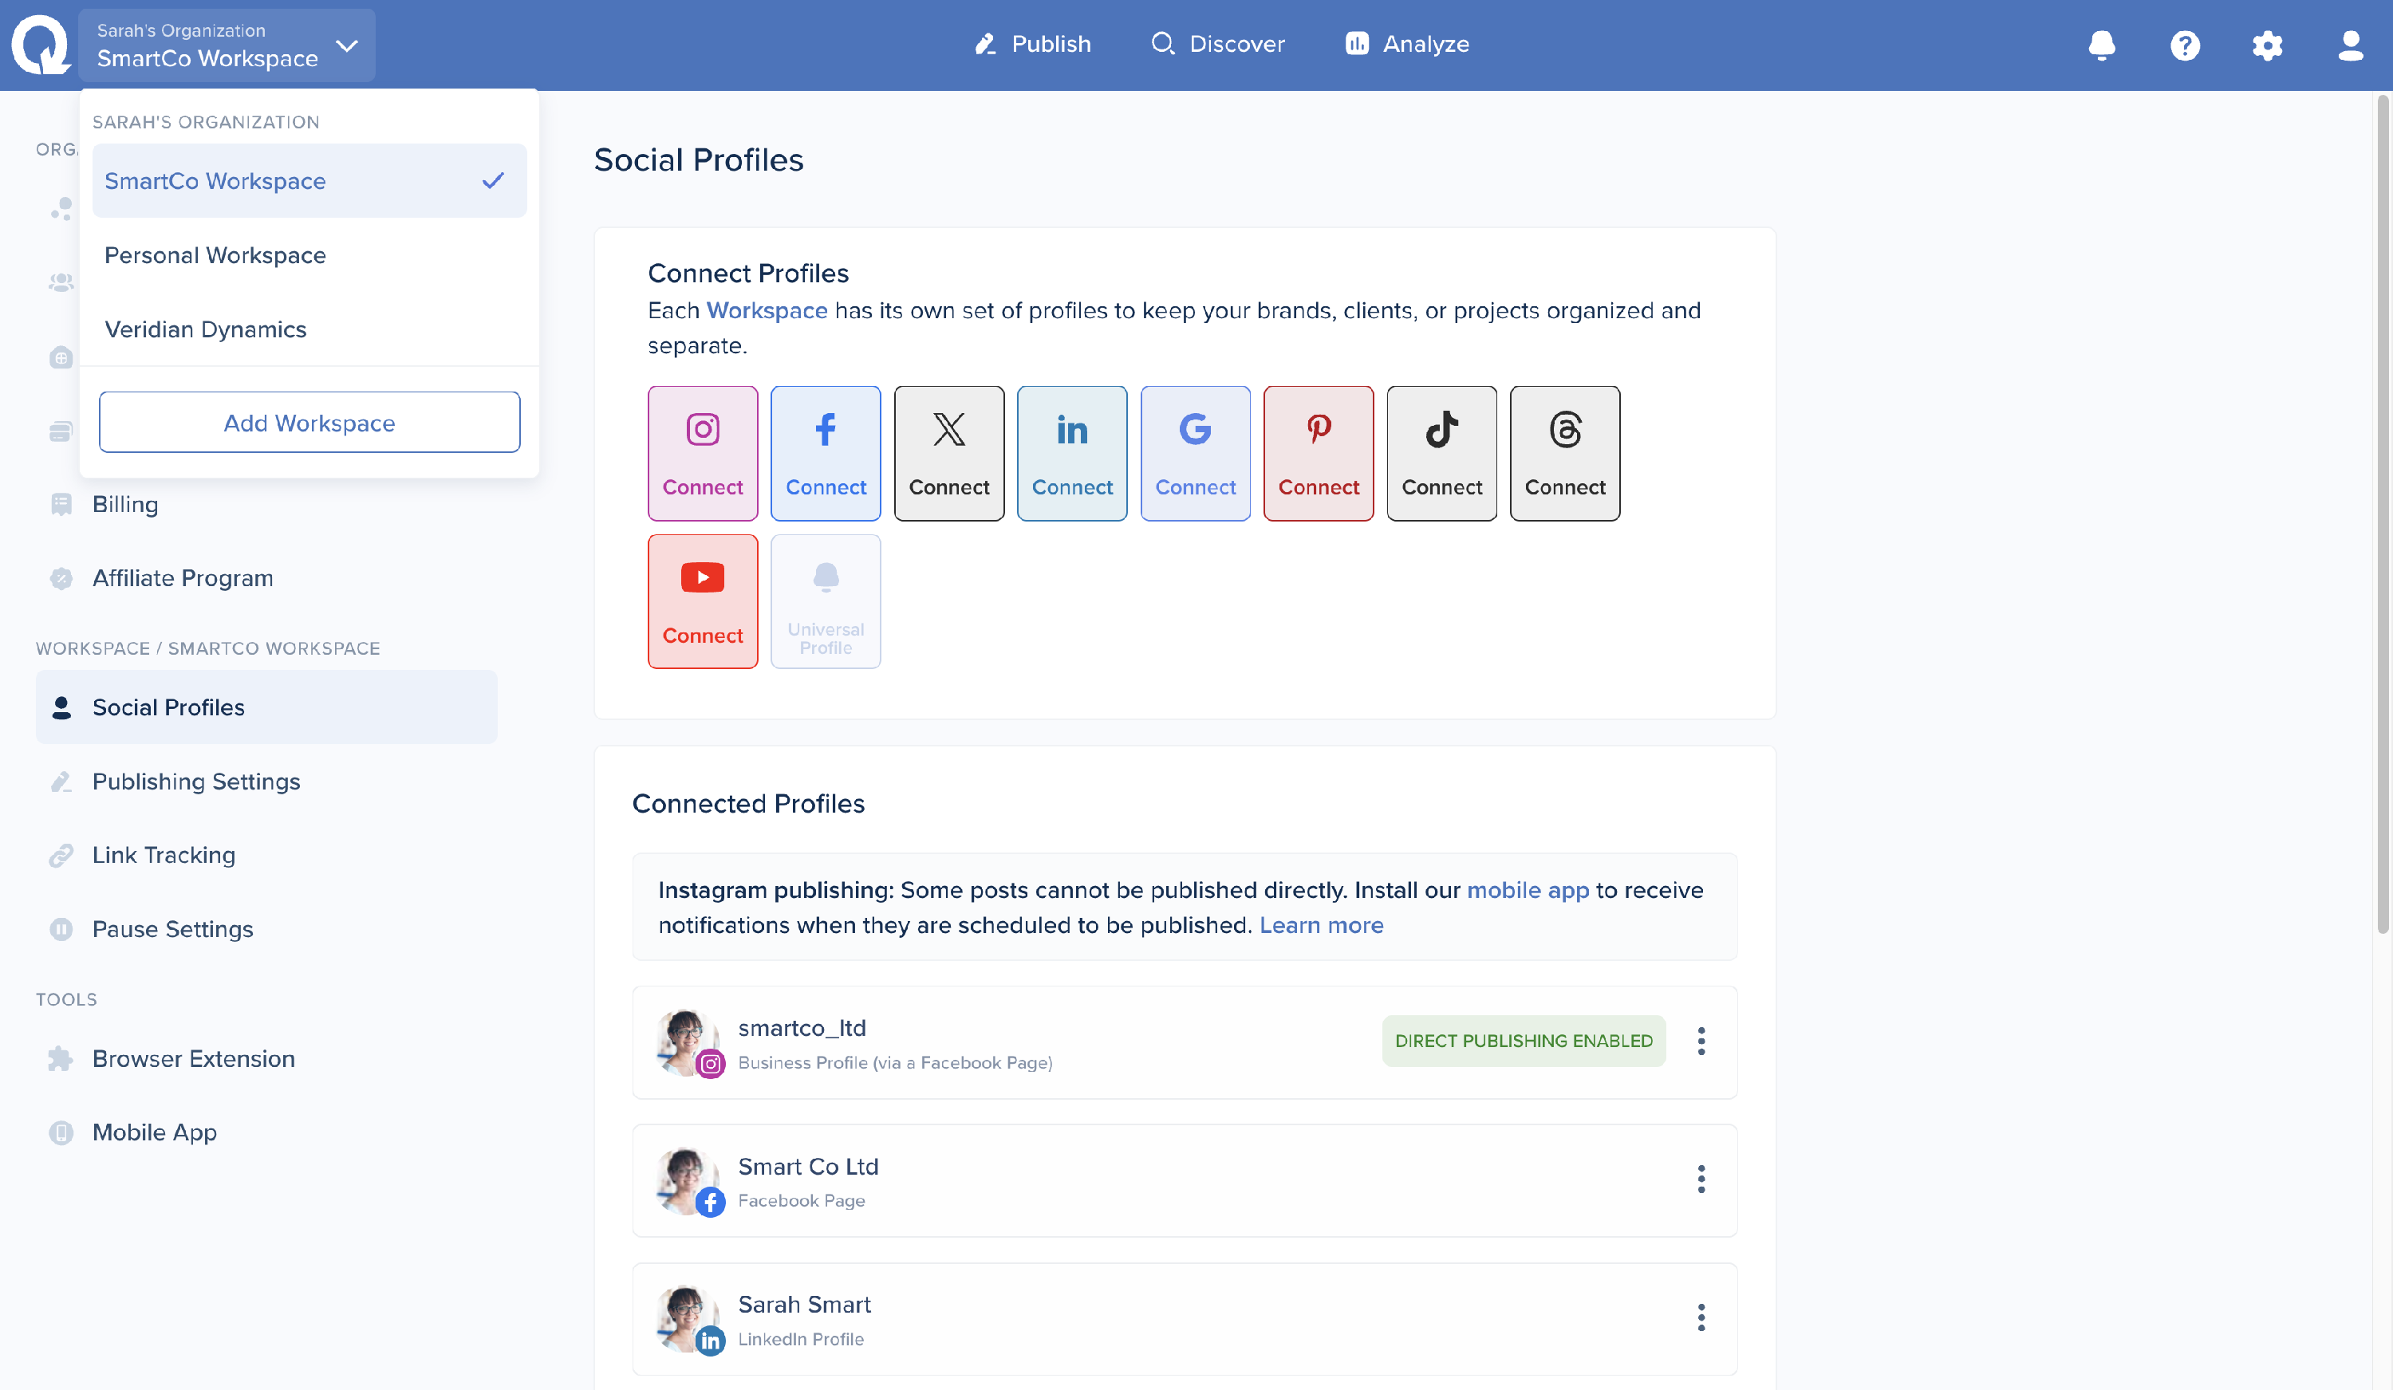
Task: Click the page's vertical scrollbar
Action: pyautogui.click(x=2382, y=513)
